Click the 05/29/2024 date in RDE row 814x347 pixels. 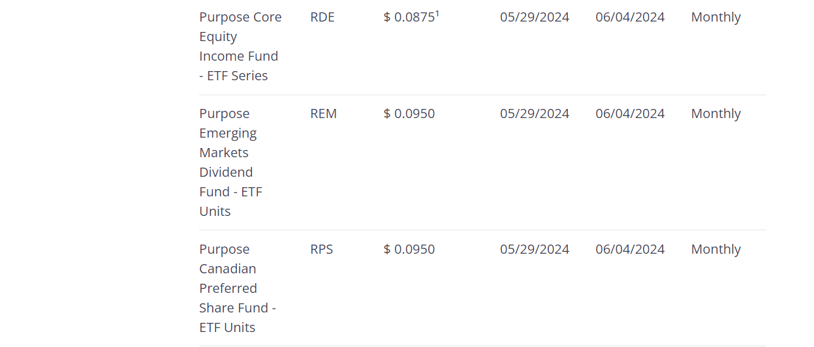point(535,18)
